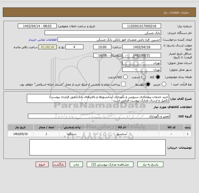The width and height of the screenshot is (199, 193).
Task: Click دستگاه unit cell
Action: tap(72, 134)
